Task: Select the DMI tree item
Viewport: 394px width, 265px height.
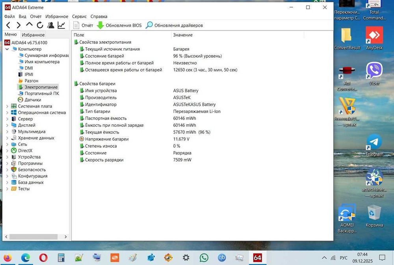Action: tap(26, 68)
